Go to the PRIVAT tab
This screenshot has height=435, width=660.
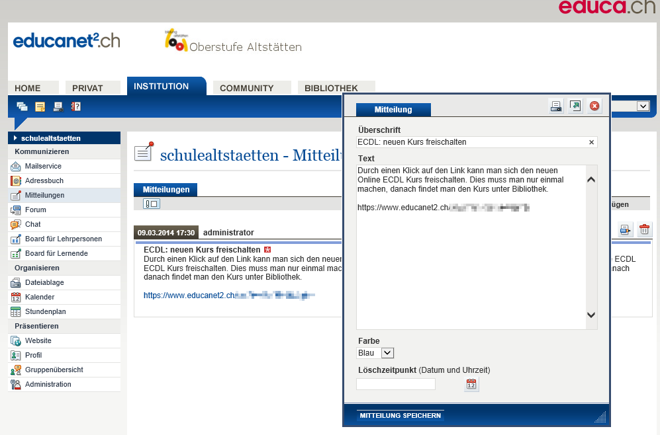87,88
